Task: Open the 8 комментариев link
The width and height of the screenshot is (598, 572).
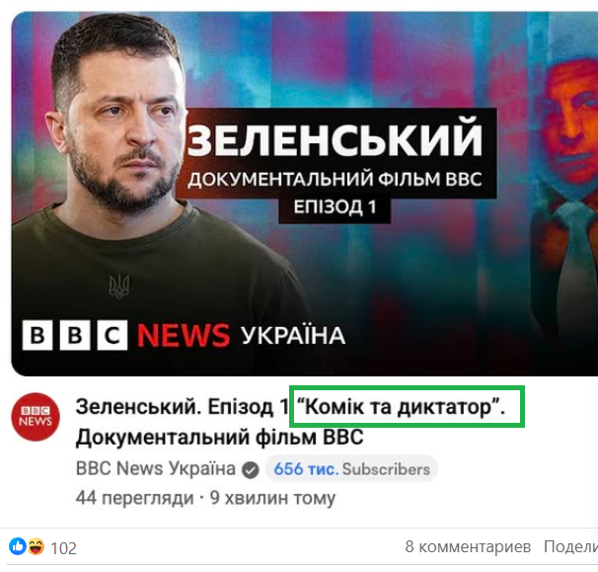Action: click(x=468, y=546)
